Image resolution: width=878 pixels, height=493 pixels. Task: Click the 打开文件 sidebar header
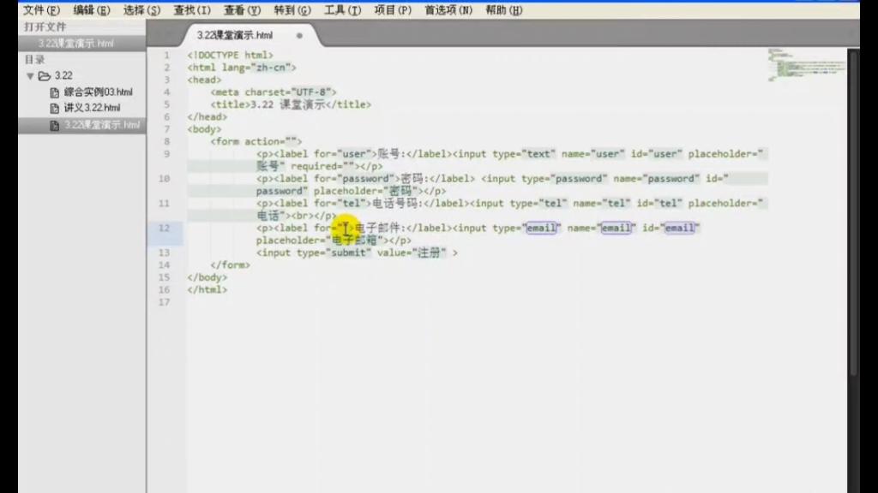[x=45, y=27]
